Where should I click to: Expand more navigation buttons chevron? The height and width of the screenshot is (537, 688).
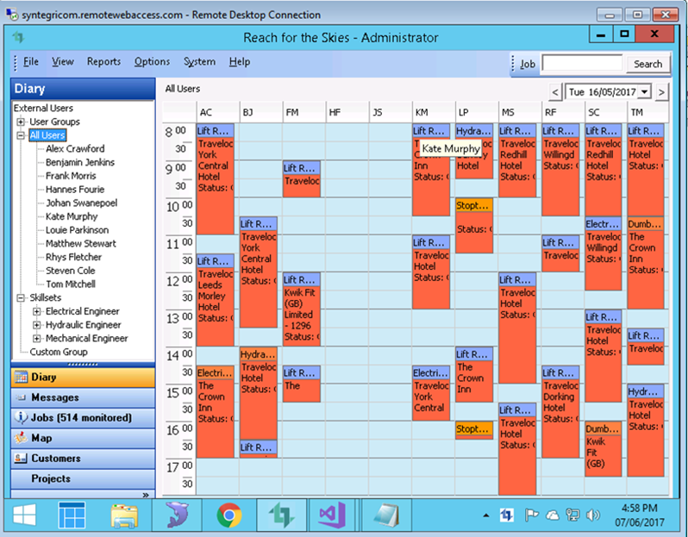pyautogui.click(x=146, y=495)
